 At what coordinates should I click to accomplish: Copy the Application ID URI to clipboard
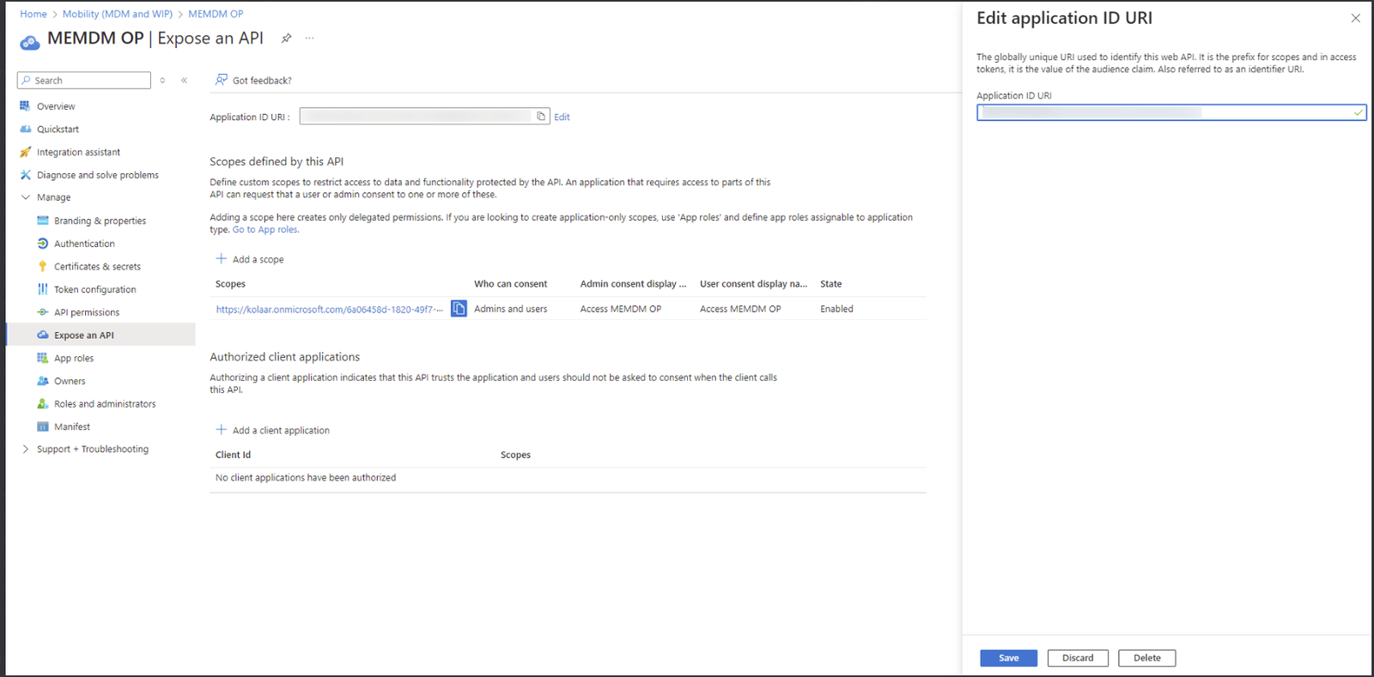(x=541, y=117)
